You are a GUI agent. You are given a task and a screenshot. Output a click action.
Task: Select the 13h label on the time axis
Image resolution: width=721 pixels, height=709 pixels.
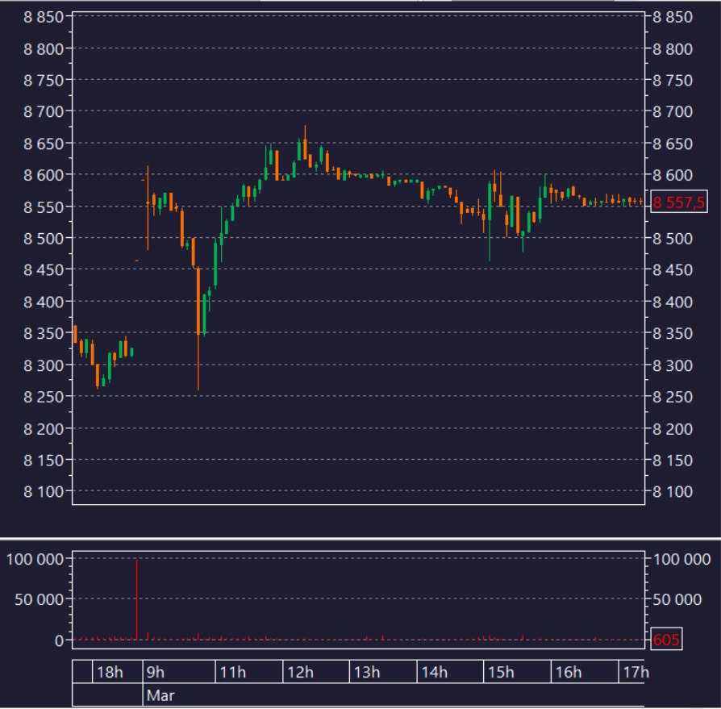(x=367, y=672)
